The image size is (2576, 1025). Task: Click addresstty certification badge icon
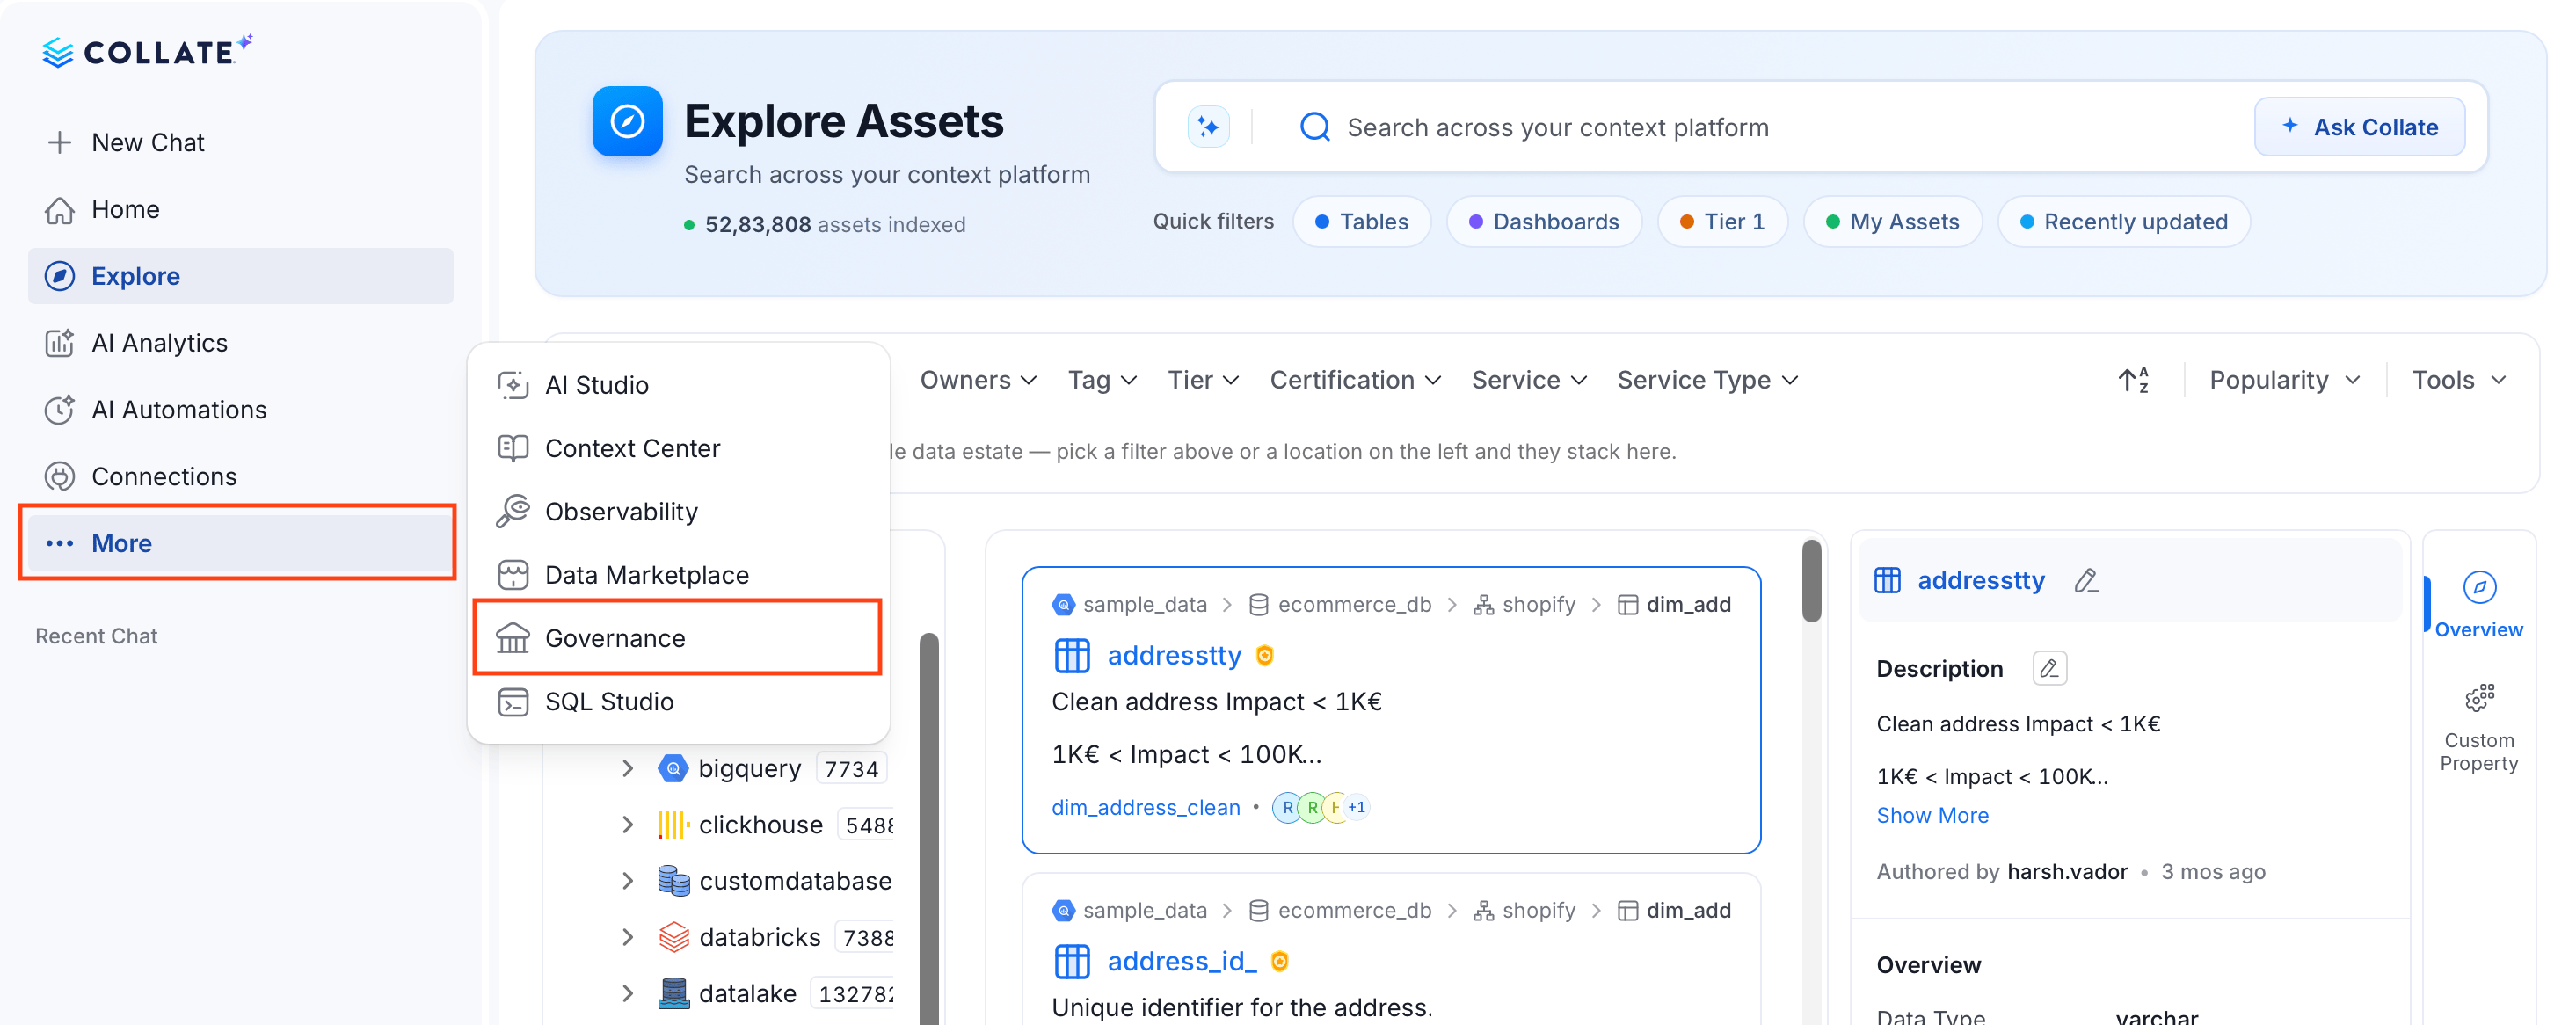(x=1265, y=656)
